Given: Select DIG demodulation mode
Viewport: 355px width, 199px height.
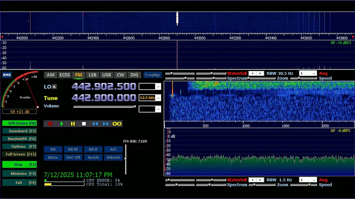Looking at the screenshot, I should (x=134, y=75).
